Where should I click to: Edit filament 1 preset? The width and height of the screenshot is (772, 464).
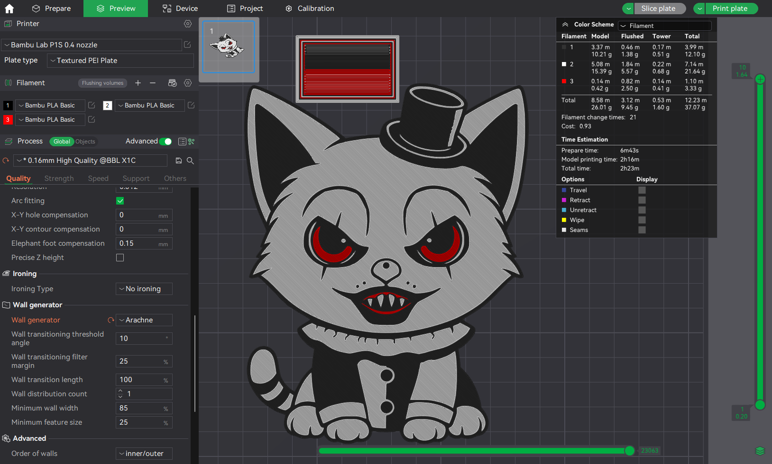92,105
